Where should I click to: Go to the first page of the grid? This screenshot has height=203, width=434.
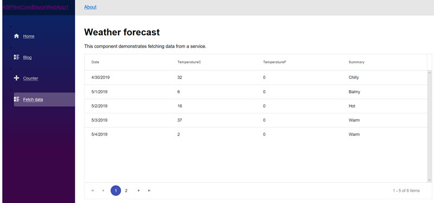coord(92,191)
